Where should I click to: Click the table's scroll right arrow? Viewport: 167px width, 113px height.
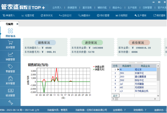155,99
